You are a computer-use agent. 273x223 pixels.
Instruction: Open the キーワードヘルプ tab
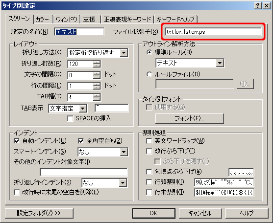(x=175, y=19)
